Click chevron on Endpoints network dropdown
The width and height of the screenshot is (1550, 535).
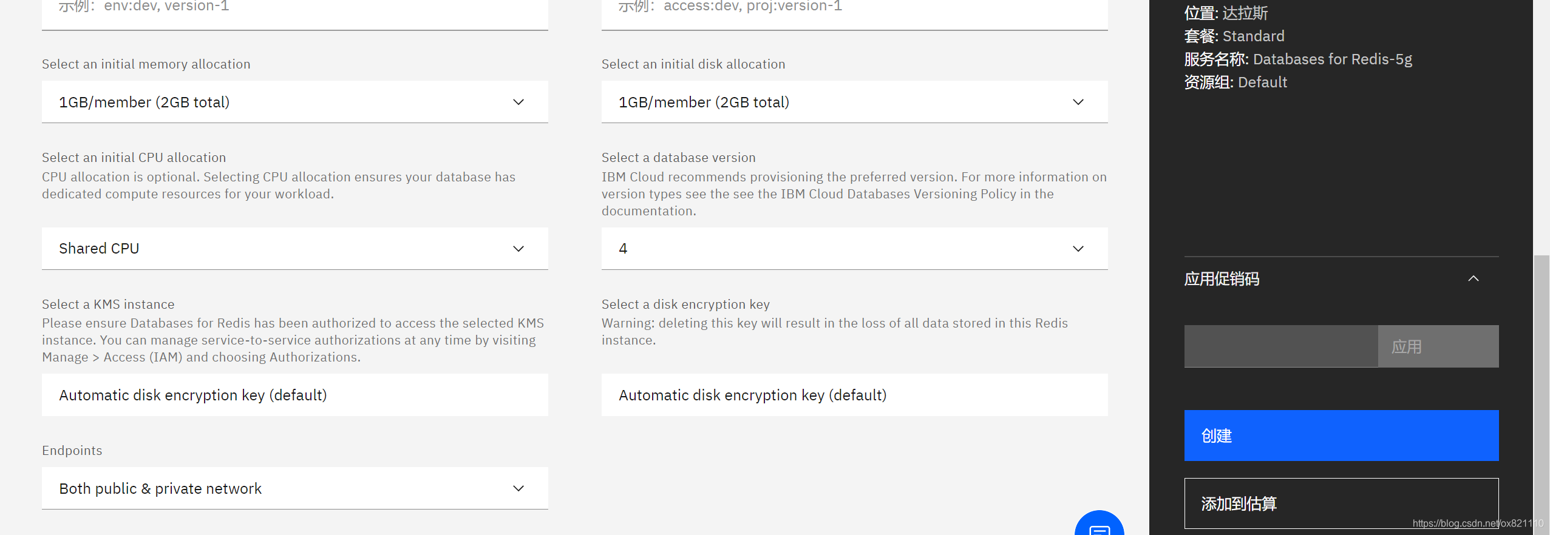coord(518,488)
